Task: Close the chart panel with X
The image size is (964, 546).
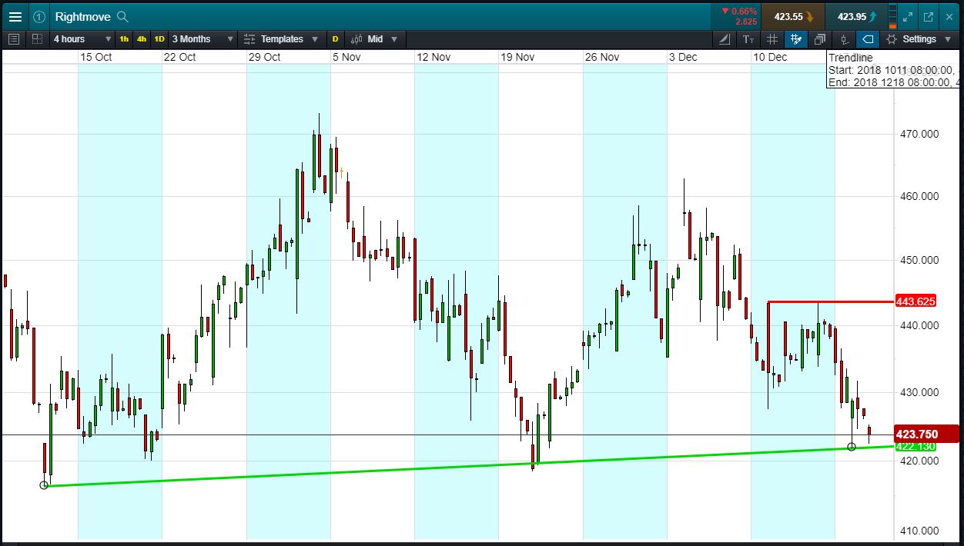Action: pyautogui.click(x=949, y=16)
